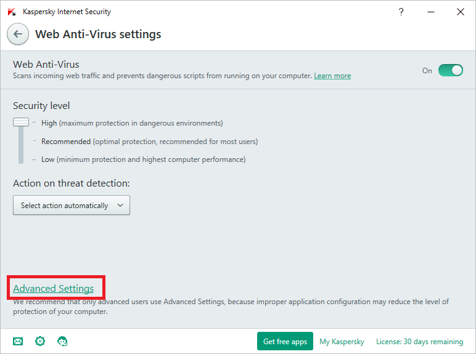Turn off the Web Anti-Virus toggle

point(451,70)
